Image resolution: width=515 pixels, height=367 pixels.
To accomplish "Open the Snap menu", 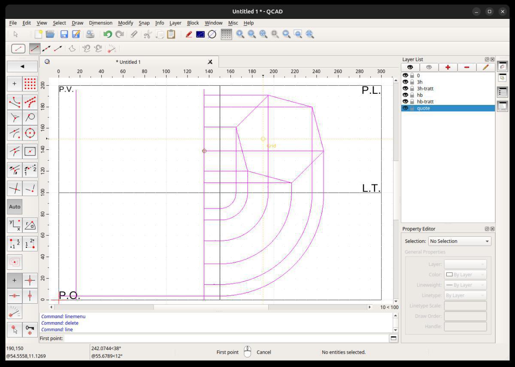I will [144, 23].
